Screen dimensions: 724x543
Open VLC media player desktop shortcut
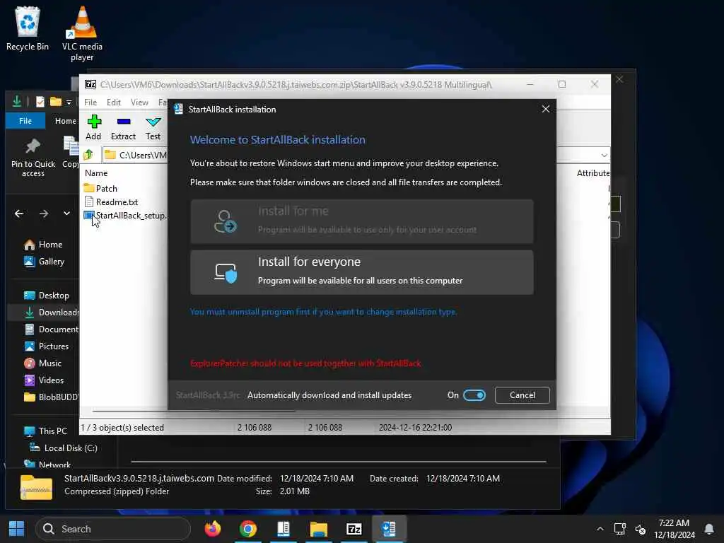click(82, 33)
